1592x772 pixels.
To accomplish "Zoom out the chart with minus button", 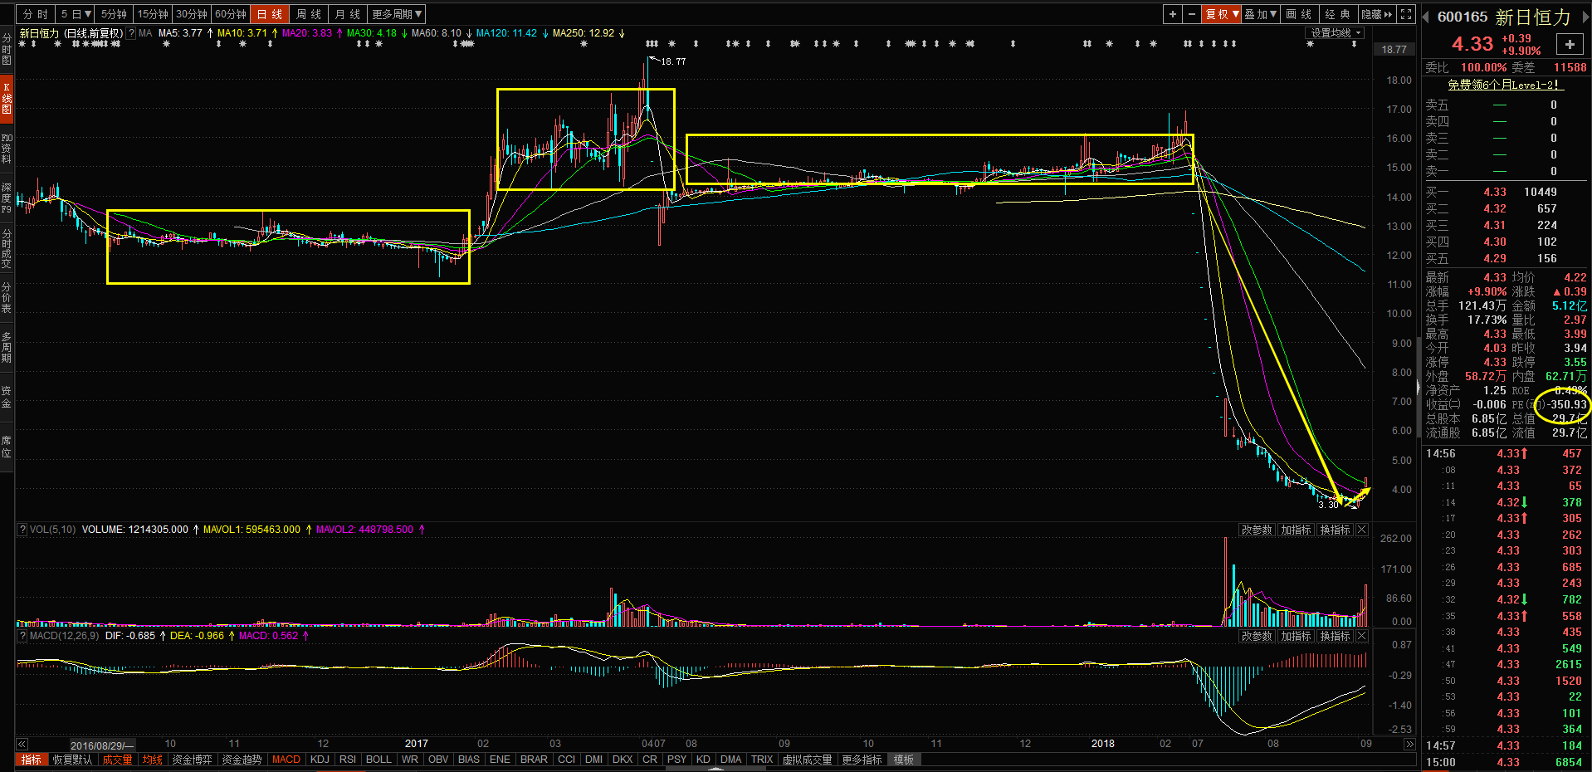I will tap(1192, 14).
